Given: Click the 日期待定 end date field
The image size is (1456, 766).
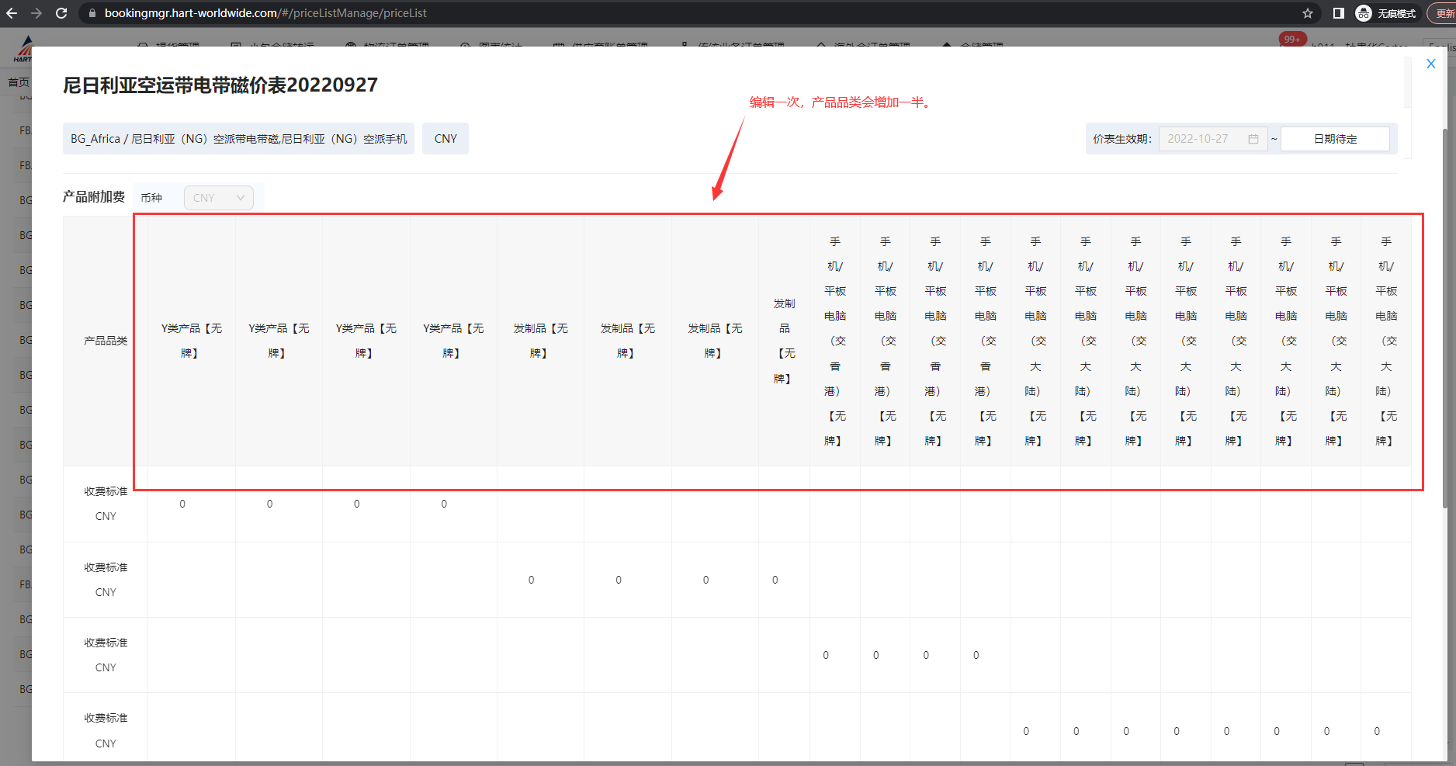Looking at the screenshot, I should (x=1335, y=139).
